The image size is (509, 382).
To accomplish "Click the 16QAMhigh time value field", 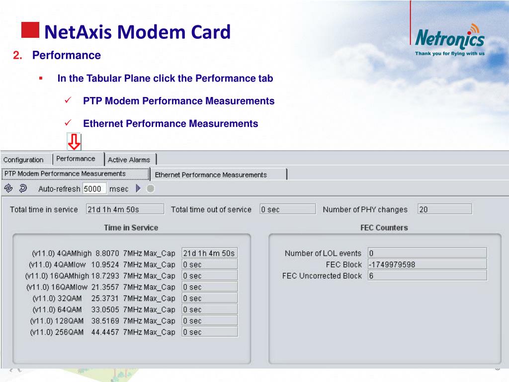I will (210, 276).
